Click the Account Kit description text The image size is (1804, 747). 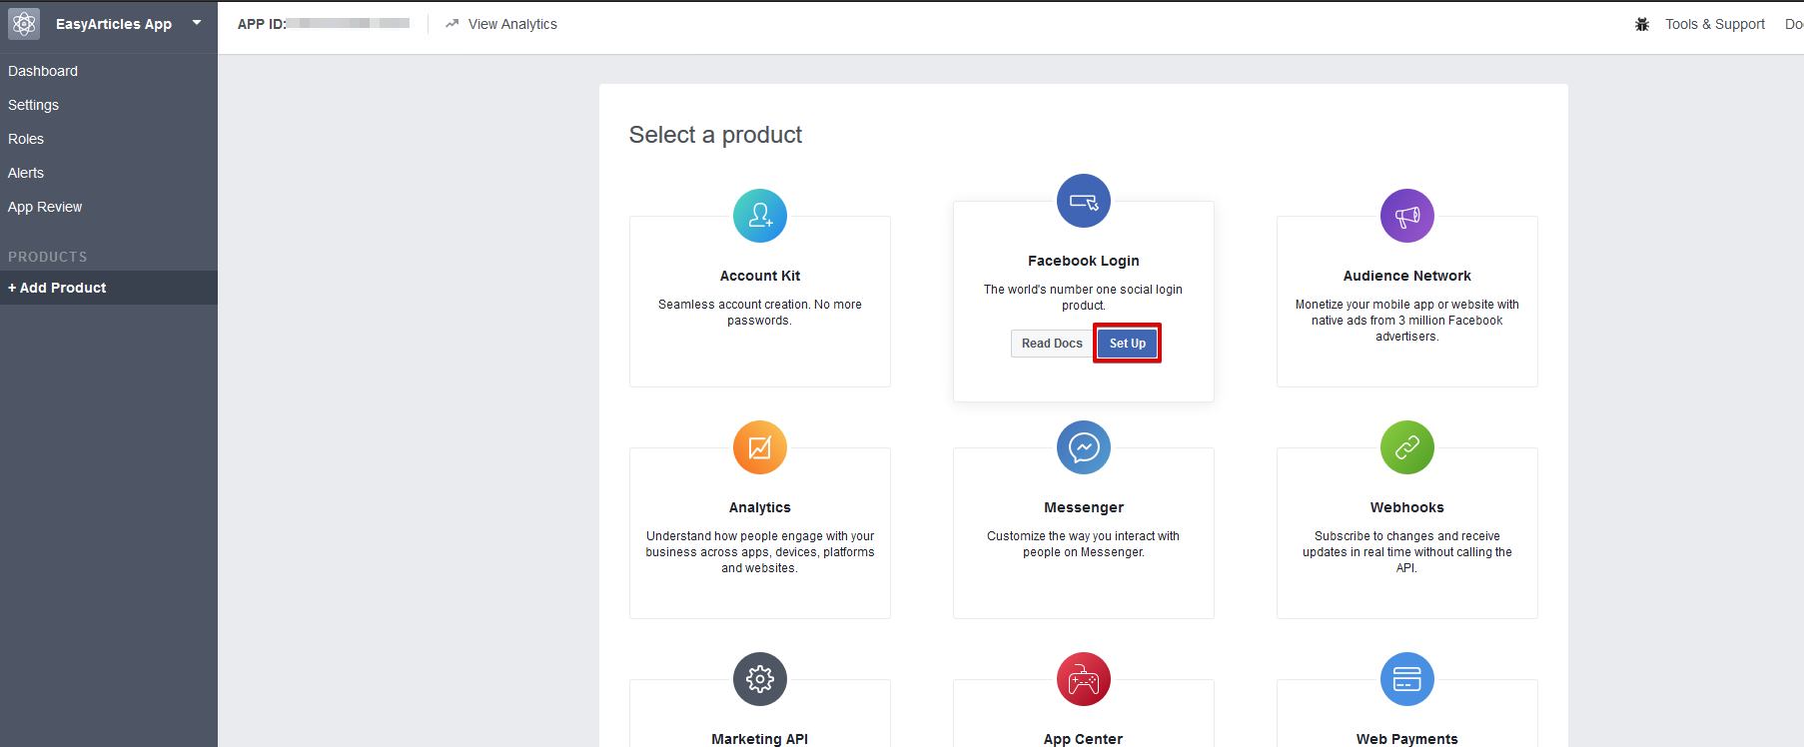760,313
